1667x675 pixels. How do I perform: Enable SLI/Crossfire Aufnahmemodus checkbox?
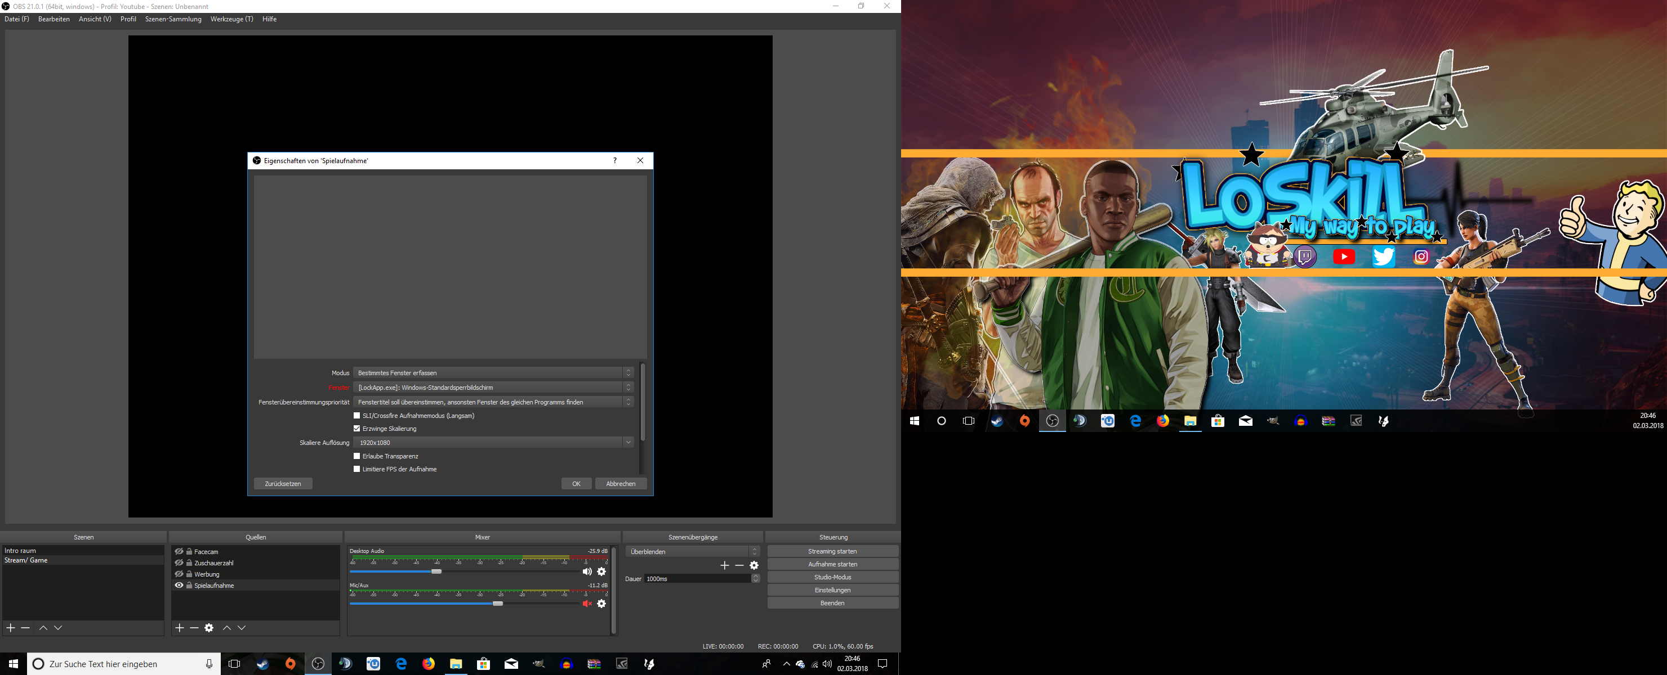point(356,416)
